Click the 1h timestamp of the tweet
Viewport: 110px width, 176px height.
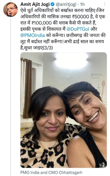(82, 4)
